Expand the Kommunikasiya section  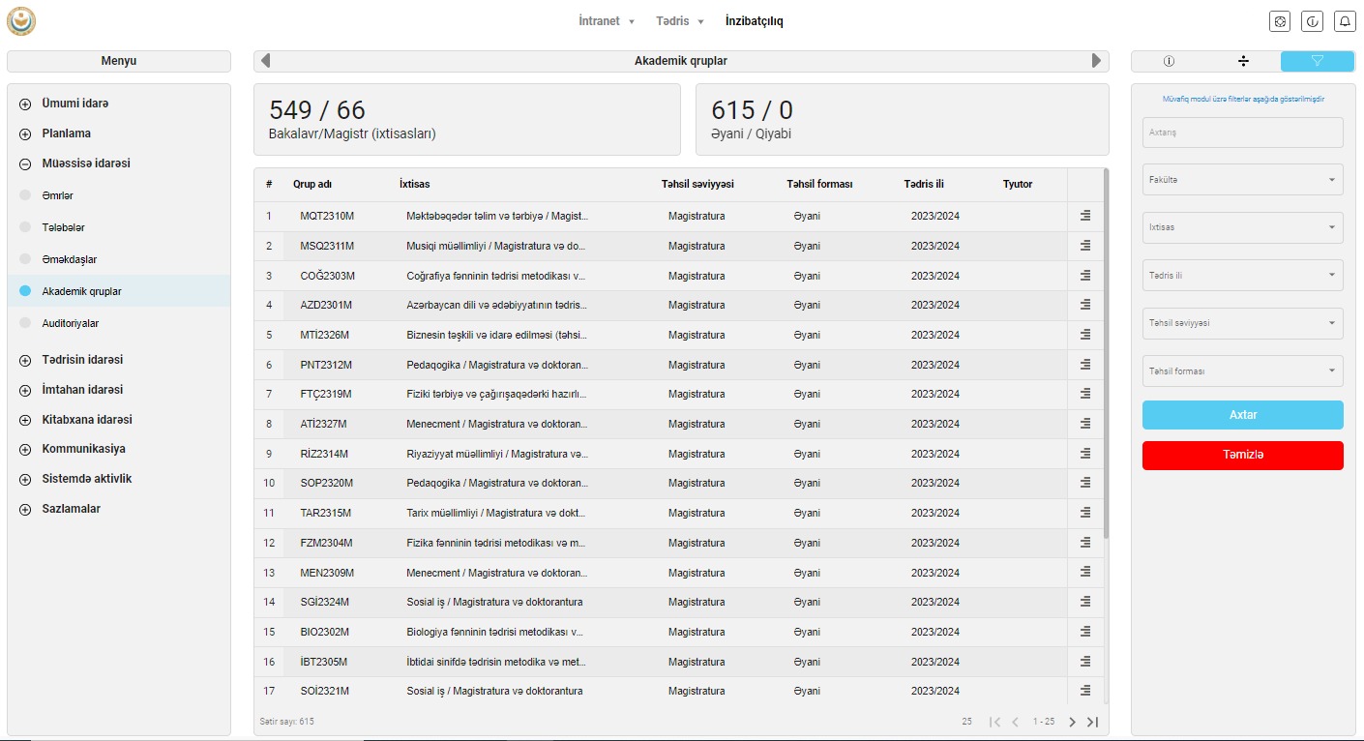(x=25, y=449)
